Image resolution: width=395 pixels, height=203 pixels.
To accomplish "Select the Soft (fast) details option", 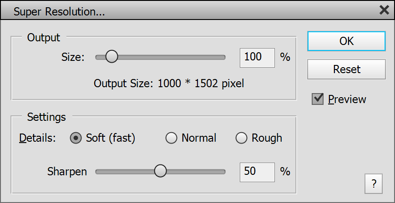I will tap(76, 138).
